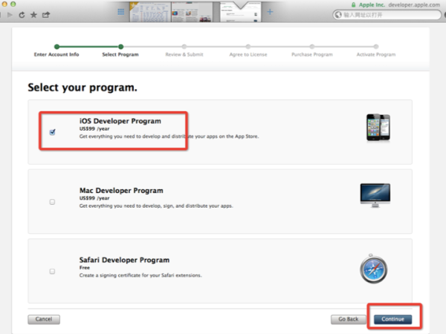Select the active third tab thumbnail
Image resolution: width=446 pixels, height=334 pixels.
pyautogui.click(x=240, y=12)
